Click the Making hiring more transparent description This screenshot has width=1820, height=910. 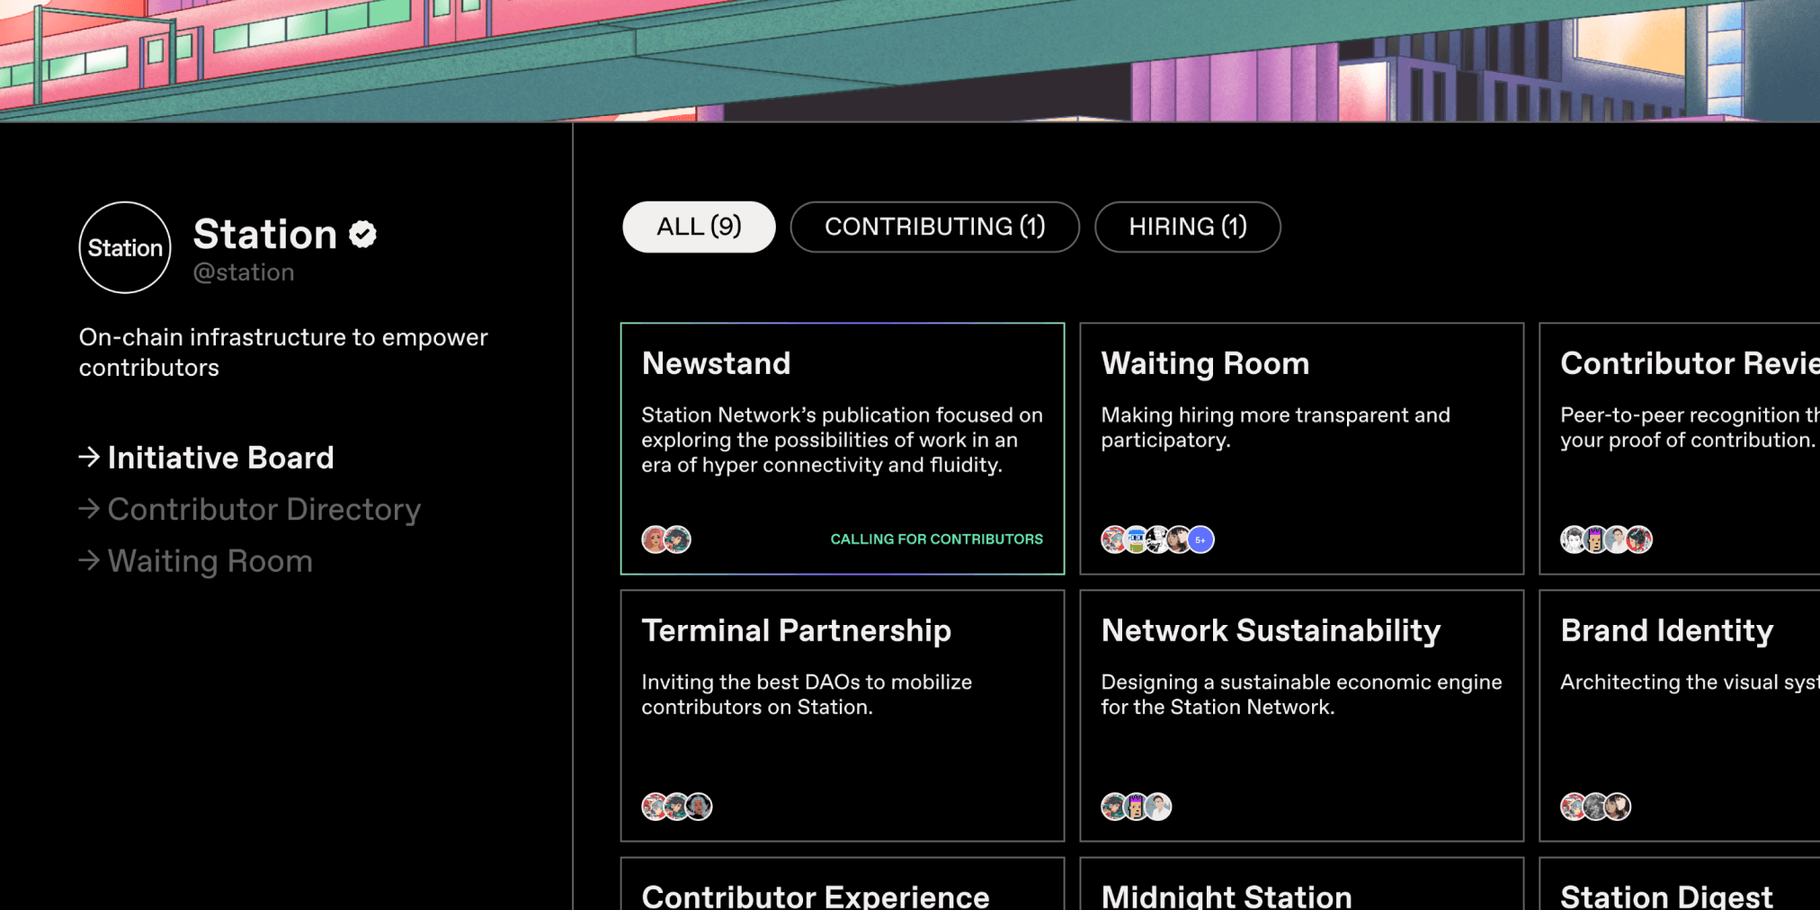click(x=1275, y=427)
